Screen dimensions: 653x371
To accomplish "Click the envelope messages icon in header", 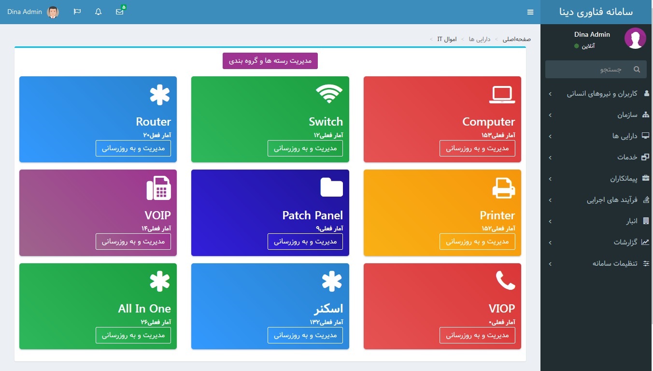I will tap(120, 12).
